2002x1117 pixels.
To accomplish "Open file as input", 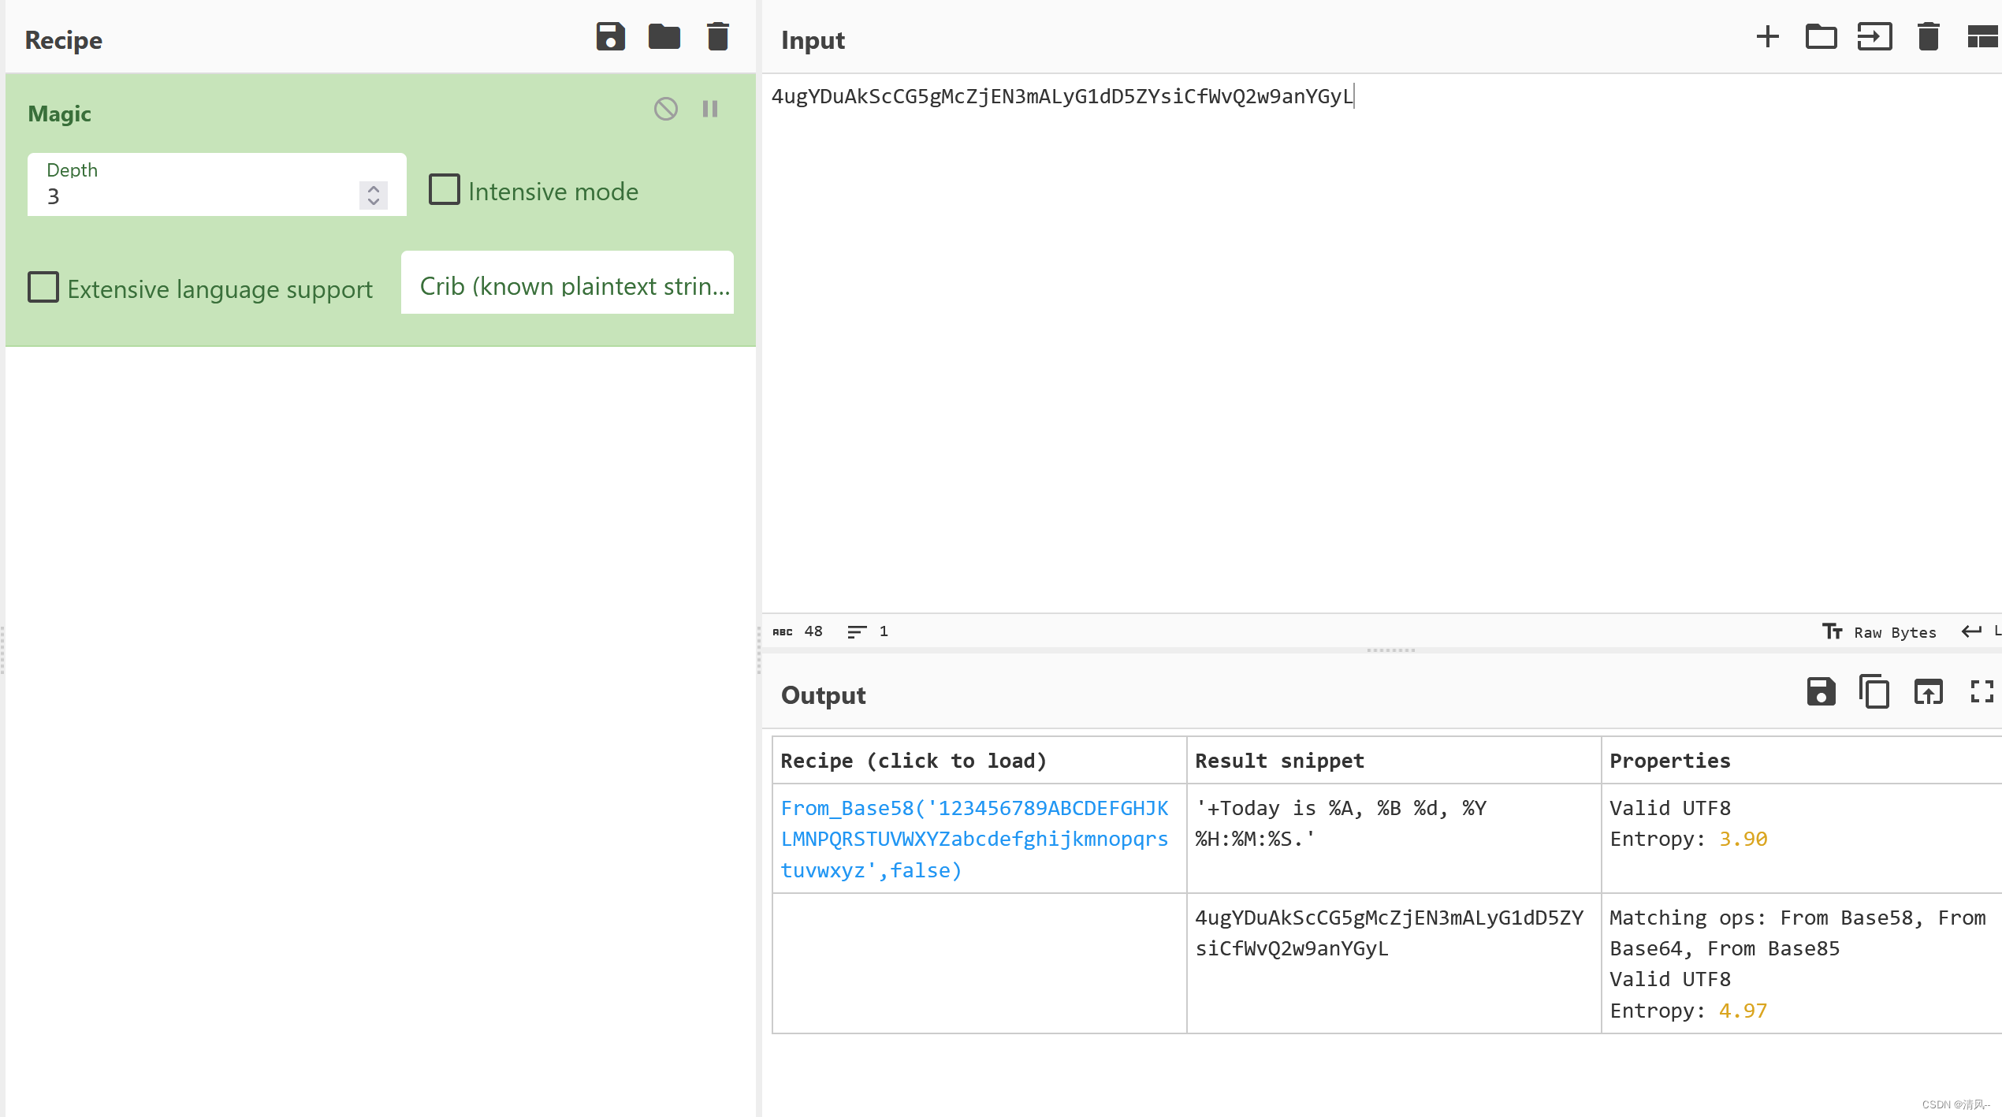I will pos(1874,37).
